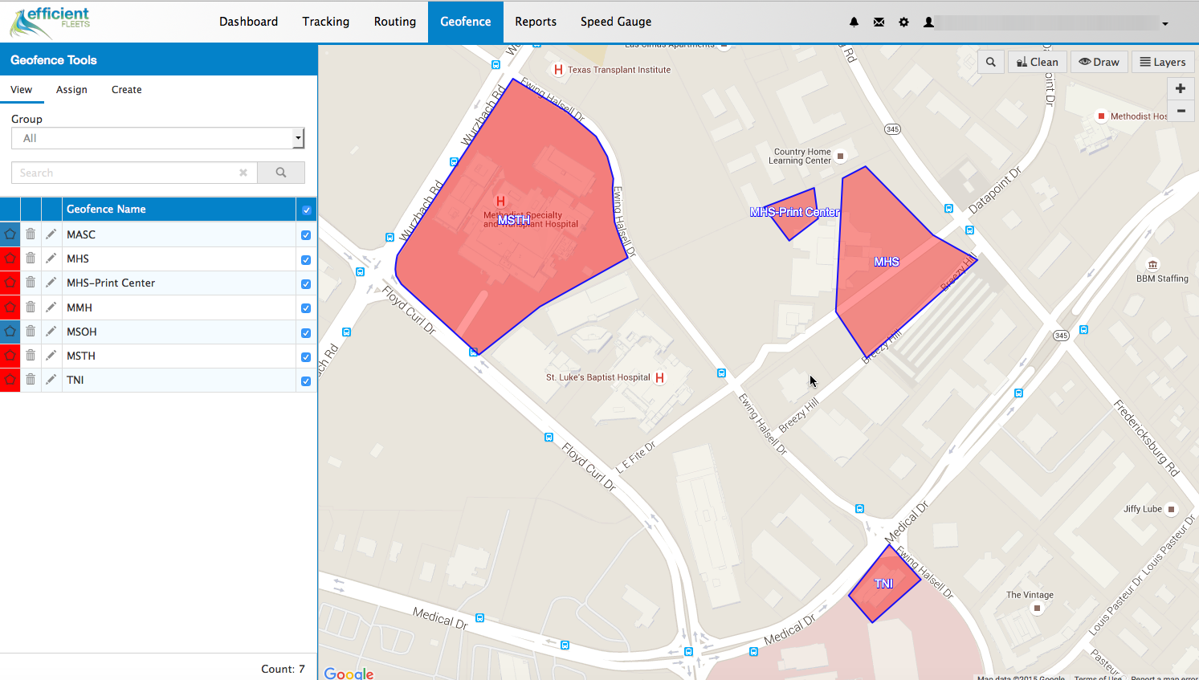Viewport: 1199px width, 680px height.
Task: Click the red polygon swatch for MHS
Action: coord(10,259)
